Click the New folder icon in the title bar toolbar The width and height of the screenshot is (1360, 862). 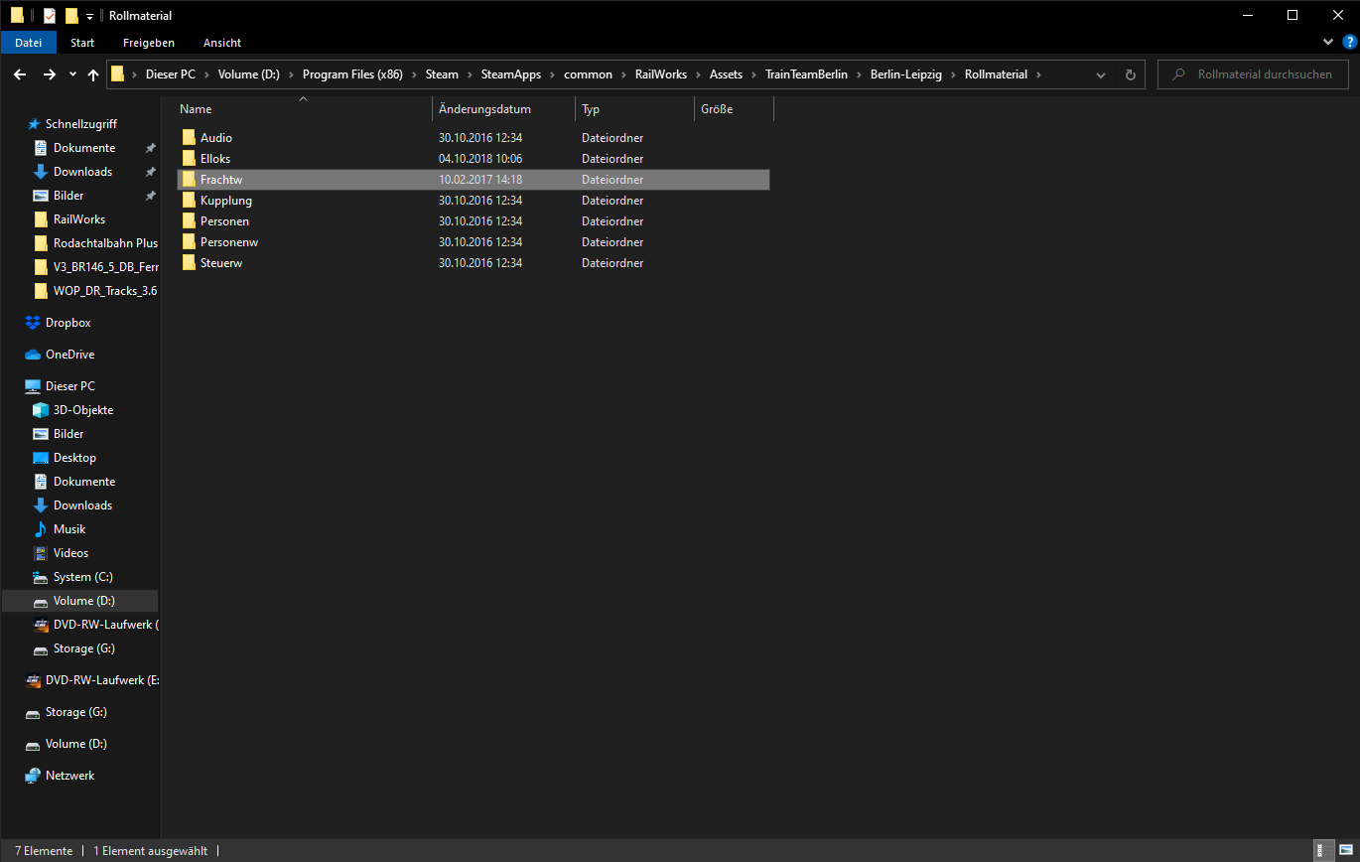click(71, 15)
